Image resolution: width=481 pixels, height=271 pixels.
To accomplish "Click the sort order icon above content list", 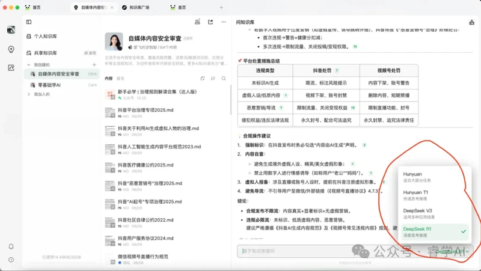I will point(213,79).
